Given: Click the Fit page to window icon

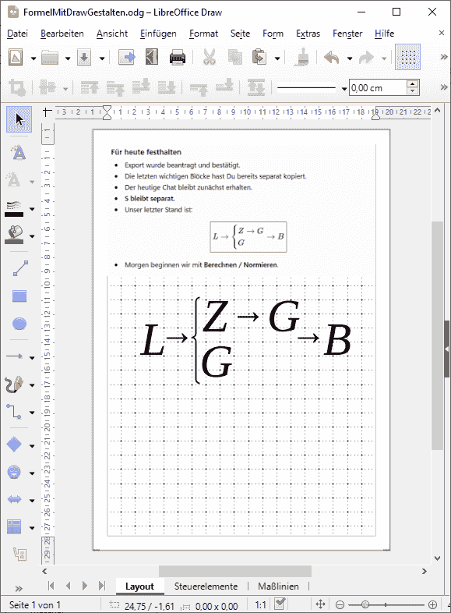Looking at the screenshot, I should (321, 604).
